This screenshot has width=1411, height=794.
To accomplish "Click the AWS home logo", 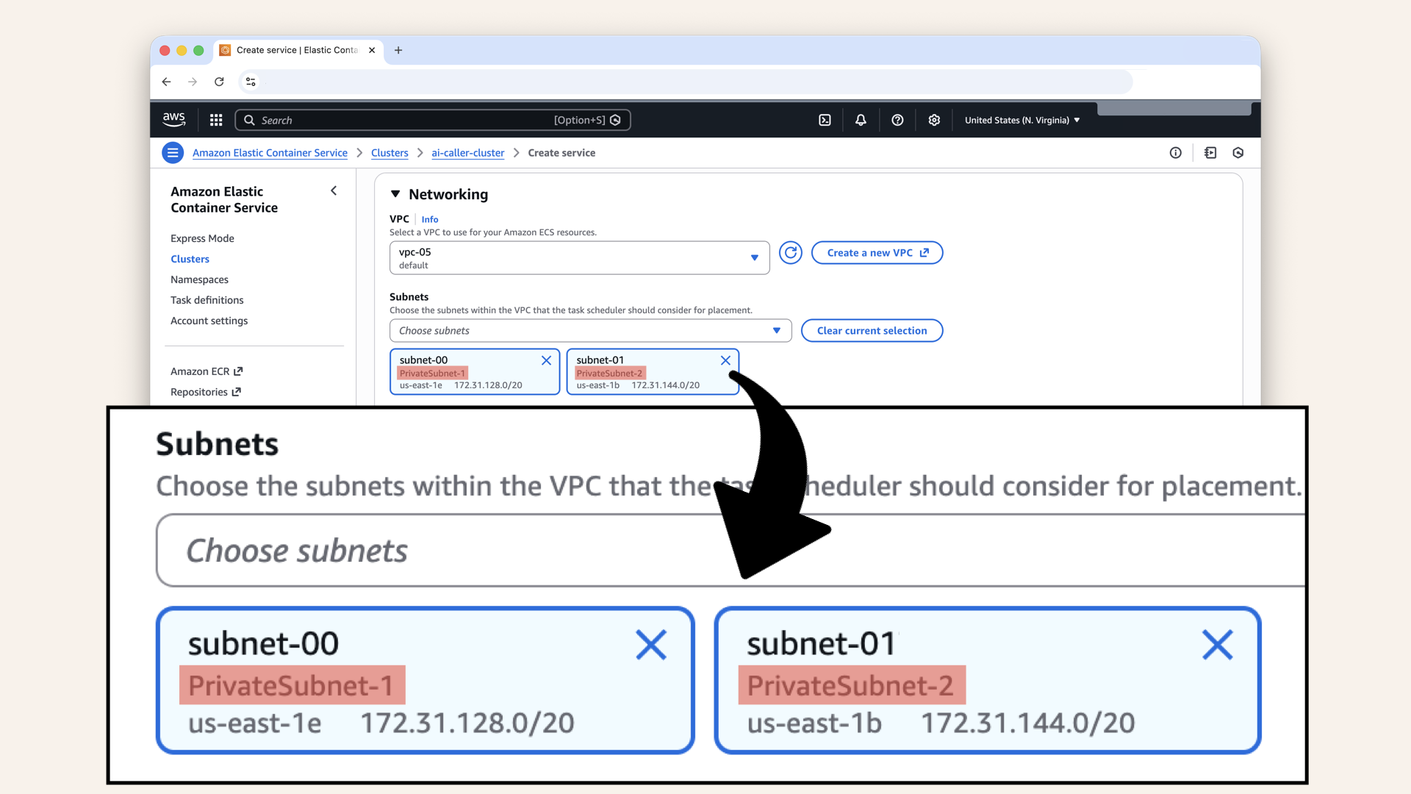I will 173,119.
